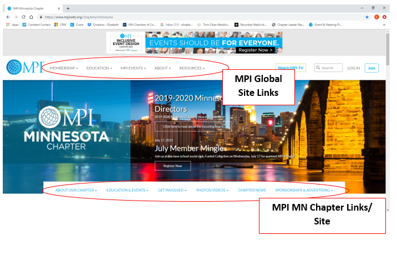Click the scrollbar down arrow

click(388, 210)
